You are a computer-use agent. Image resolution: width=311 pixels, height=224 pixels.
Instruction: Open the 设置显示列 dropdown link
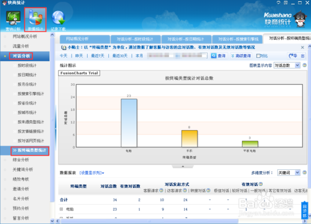tap(91, 173)
